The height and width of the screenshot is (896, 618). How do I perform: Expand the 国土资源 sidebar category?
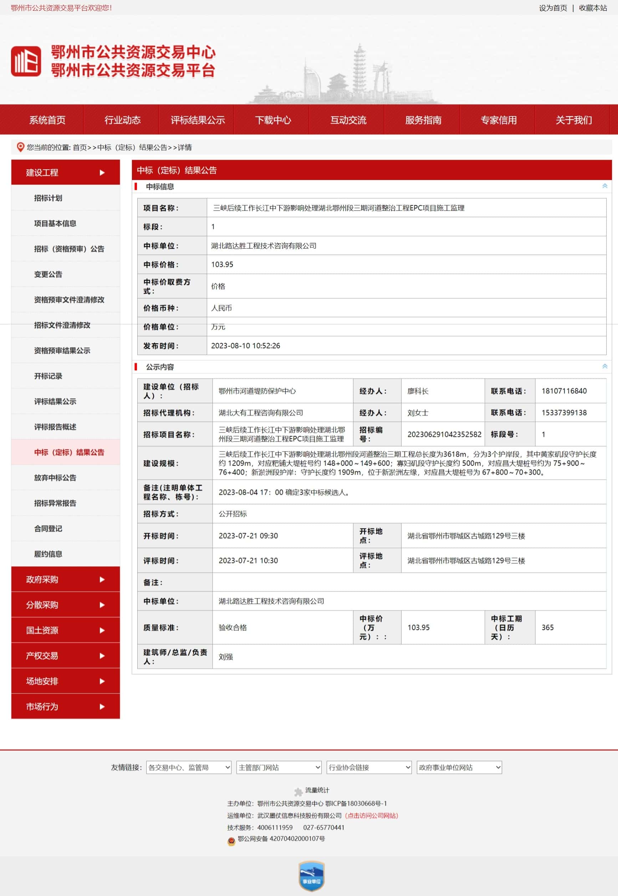click(x=66, y=630)
